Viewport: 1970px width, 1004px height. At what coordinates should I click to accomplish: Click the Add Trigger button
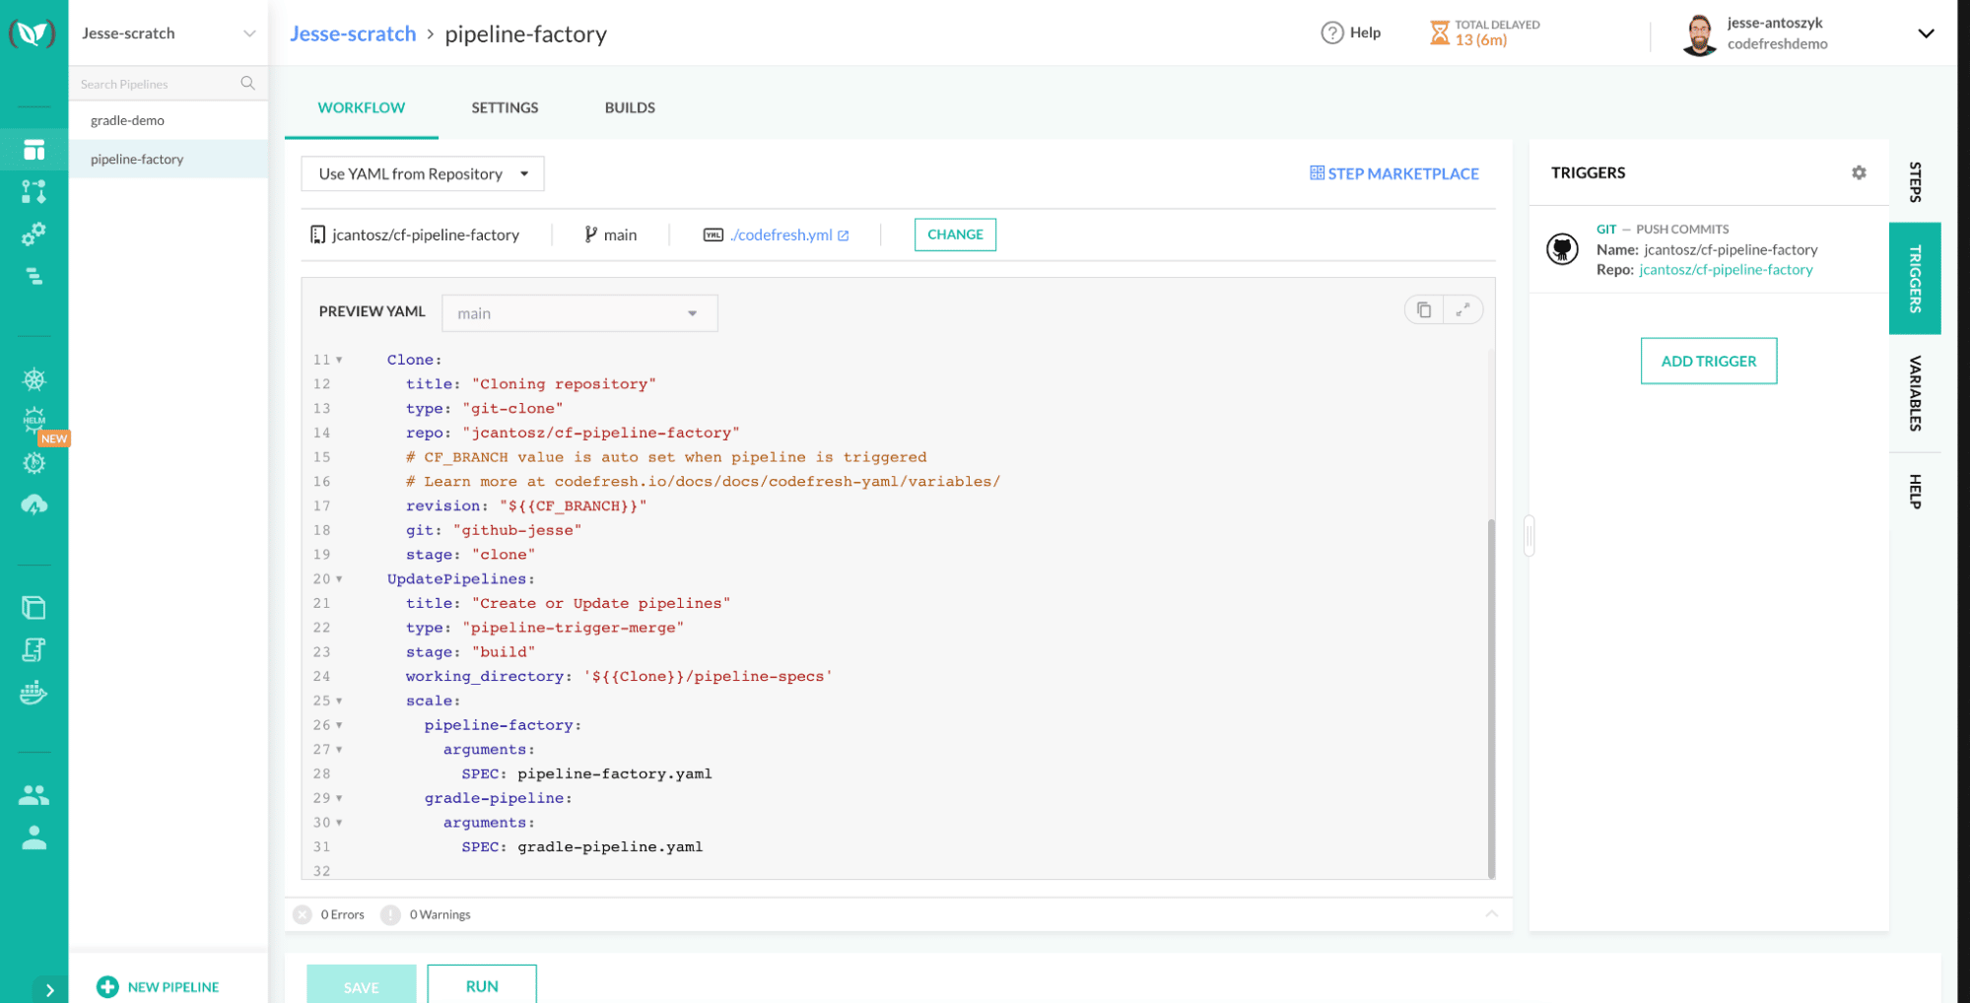point(1708,362)
